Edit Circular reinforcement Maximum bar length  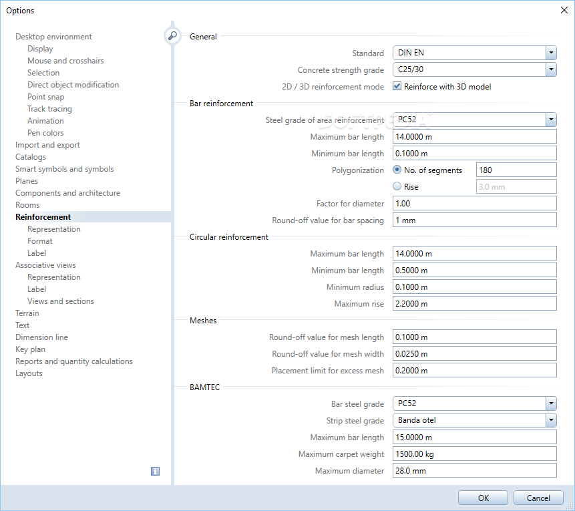click(475, 253)
